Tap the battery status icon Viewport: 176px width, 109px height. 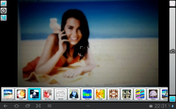coord(172,106)
